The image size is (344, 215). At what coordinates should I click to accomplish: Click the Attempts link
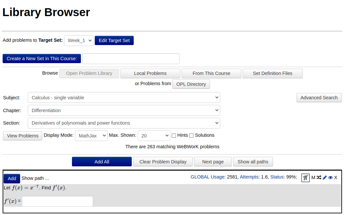[x=249, y=177]
